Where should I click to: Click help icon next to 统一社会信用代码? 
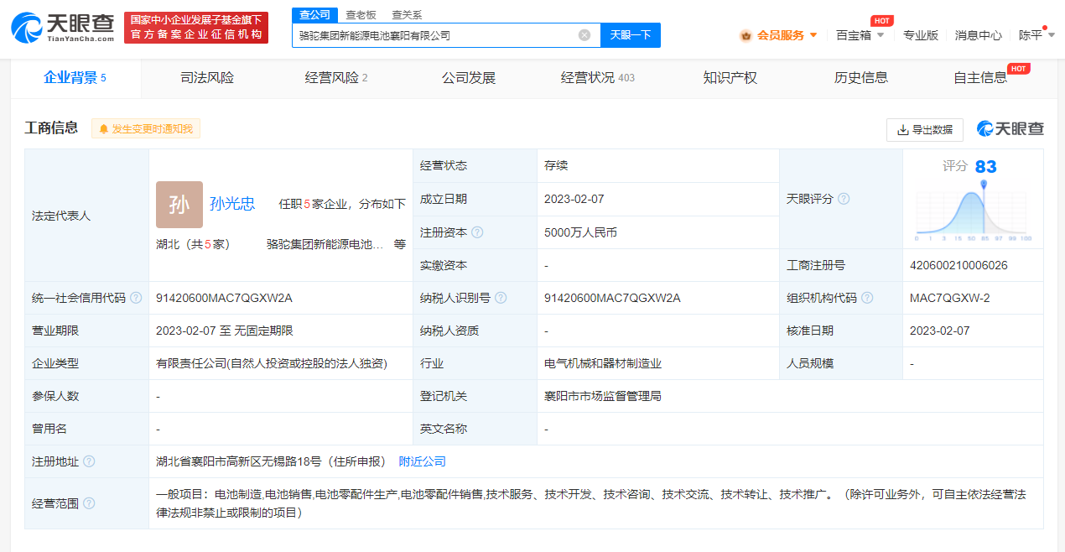pyautogui.click(x=136, y=298)
